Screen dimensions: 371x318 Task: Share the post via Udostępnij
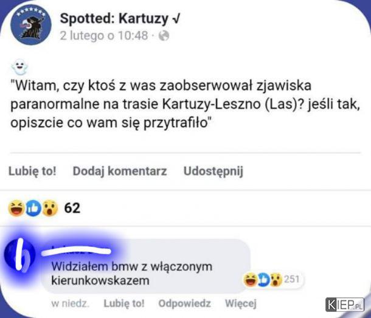point(213,171)
